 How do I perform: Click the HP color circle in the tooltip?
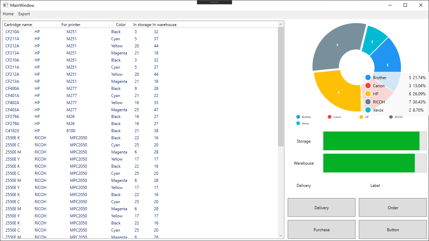coord(368,94)
